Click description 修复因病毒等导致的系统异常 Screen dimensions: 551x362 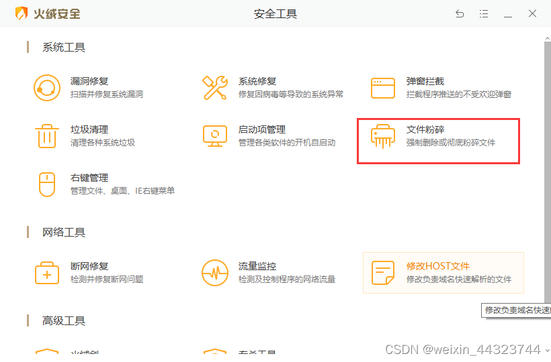(290, 95)
